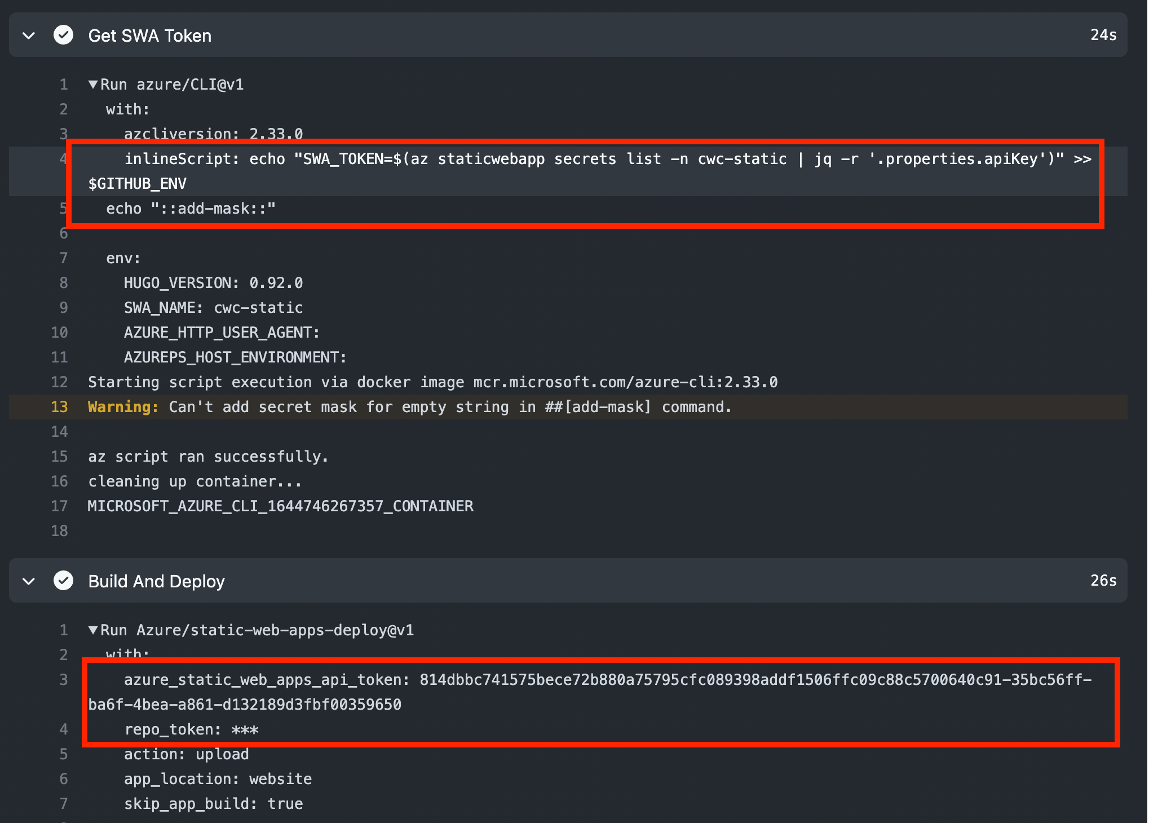Image resolution: width=1149 pixels, height=823 pixels.
Task: Select line number 13 with the warning
Action: click(59, 406)
